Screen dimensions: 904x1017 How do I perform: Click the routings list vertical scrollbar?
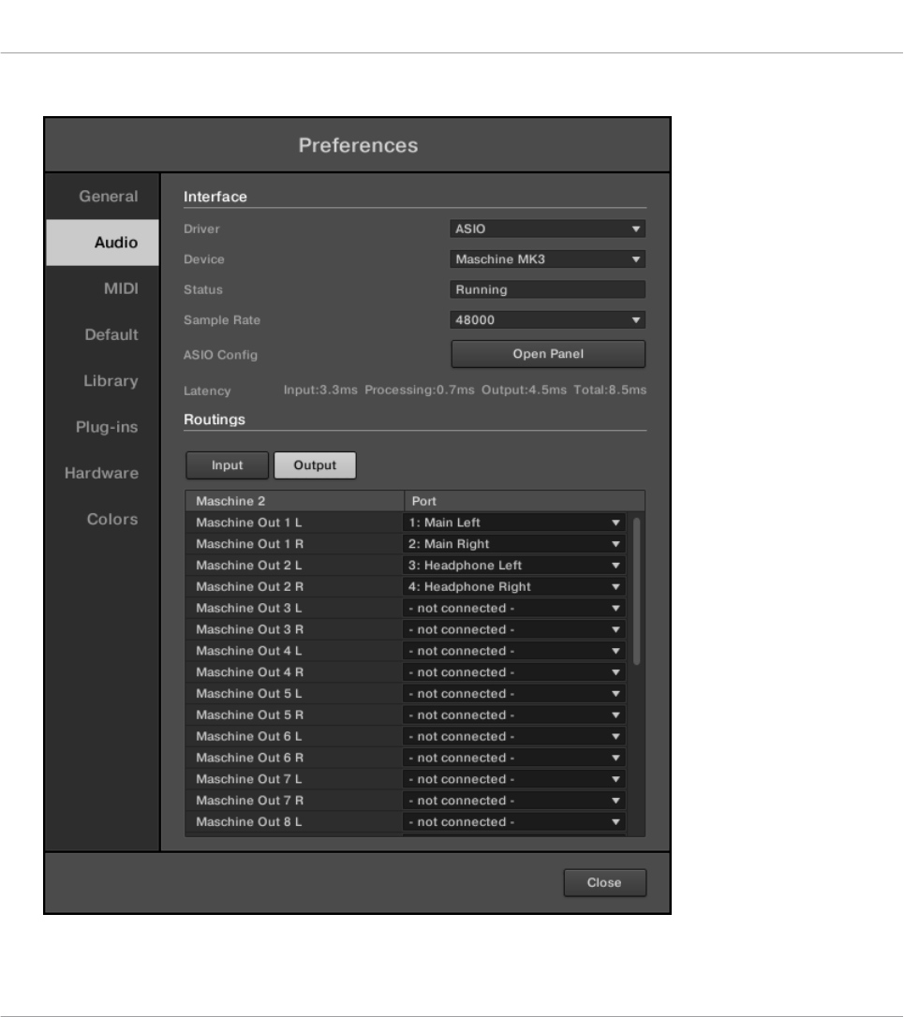[637, 592]
